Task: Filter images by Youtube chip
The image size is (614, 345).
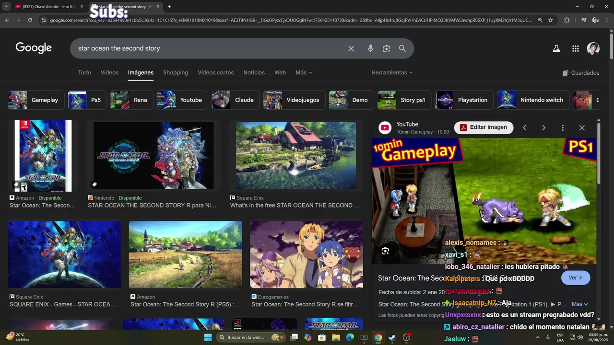Action: (x=182, y=100)
